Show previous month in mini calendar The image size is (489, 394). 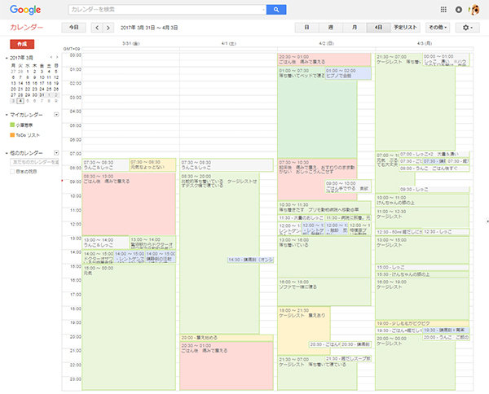tap(51, 57)
